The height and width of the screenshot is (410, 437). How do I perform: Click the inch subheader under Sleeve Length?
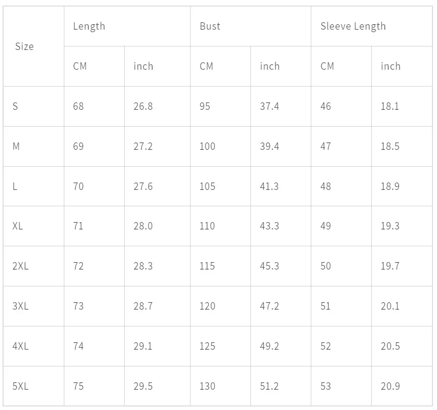[390, 66]
